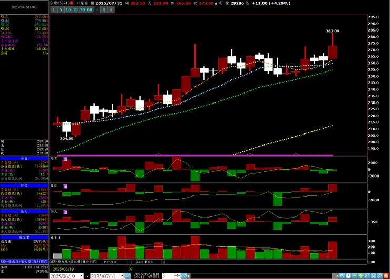
Task: Select the daily (日) chart interval
Action: coord(97,9)
